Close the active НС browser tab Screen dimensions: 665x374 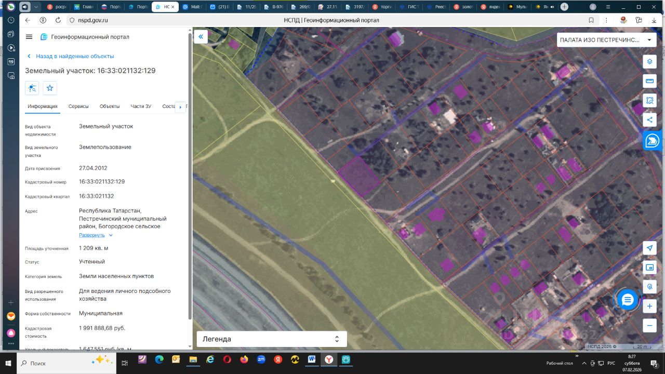172,7
